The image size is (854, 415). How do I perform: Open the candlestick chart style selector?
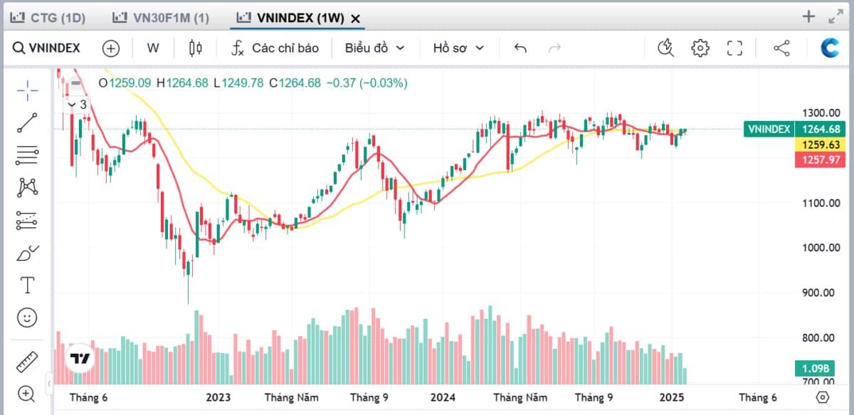(x=196, y=48)
